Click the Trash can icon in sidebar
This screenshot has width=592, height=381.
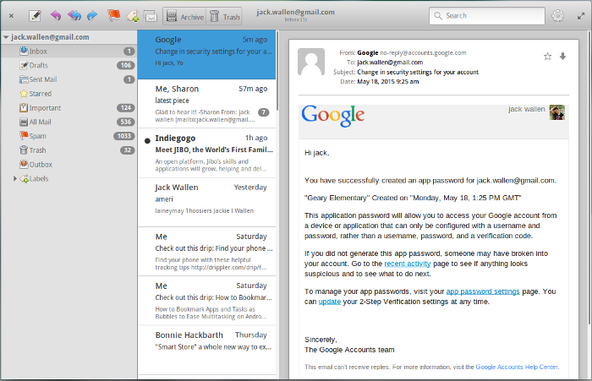[24, 150]
